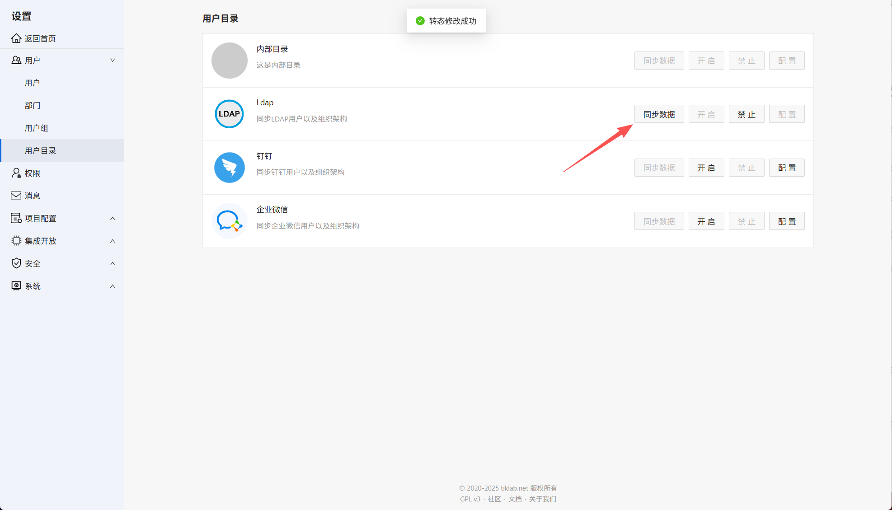This screenshot has width=892, height=510.
Task: Select 部门 in the sidebar menu
Action: pyautogui.click(x=32, y=105)
